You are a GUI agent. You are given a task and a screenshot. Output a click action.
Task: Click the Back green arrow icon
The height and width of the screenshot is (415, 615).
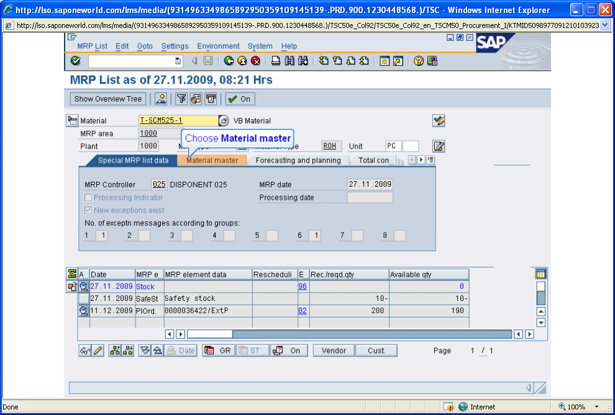click(x=229, y=61)
